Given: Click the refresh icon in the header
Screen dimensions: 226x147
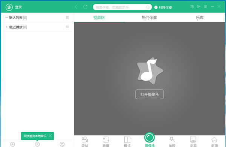Looking at the screenshot, I should 86,7.
